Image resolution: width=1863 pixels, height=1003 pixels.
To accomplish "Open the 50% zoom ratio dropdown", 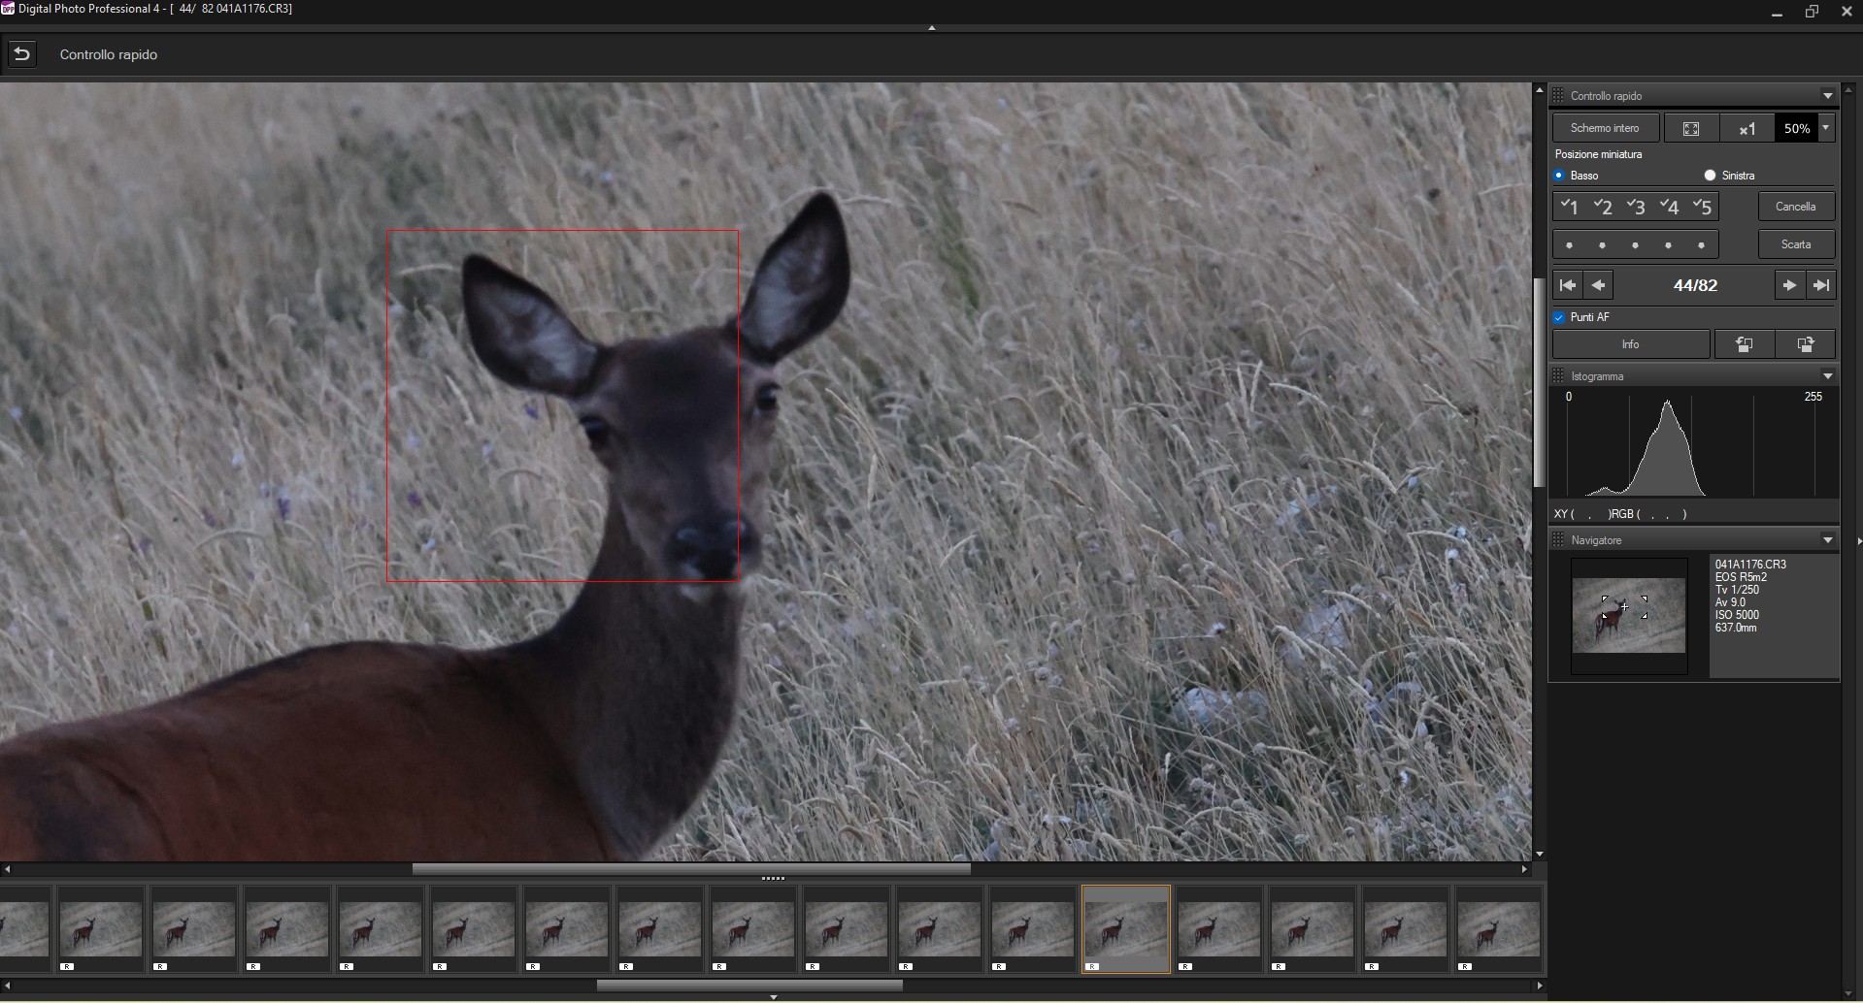I will 1826,128.
